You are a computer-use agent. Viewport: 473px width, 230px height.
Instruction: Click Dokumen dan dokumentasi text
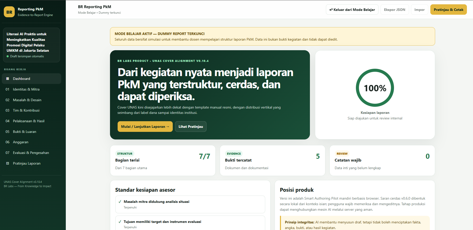pyautogui.click(x=247, y=168)
